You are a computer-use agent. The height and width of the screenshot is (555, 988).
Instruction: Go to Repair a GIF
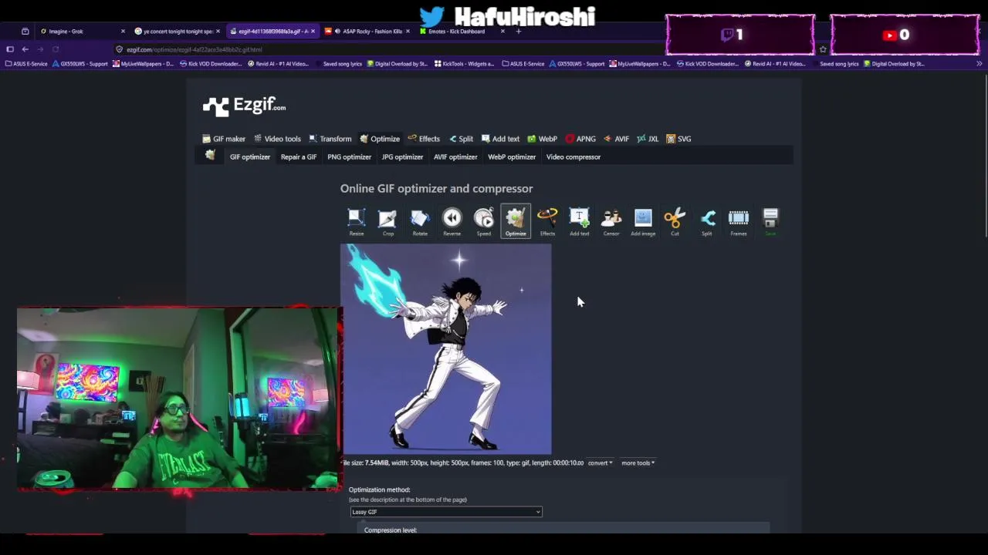coord(299,156)
